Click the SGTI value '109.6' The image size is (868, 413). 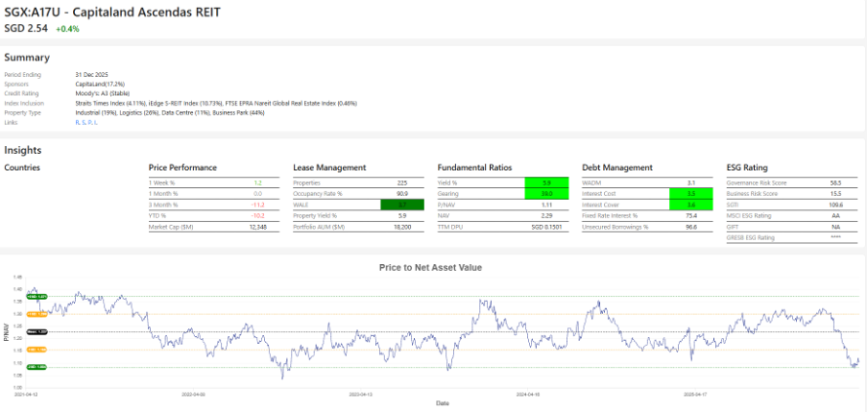pyautogui.click(x=834, y=205)
